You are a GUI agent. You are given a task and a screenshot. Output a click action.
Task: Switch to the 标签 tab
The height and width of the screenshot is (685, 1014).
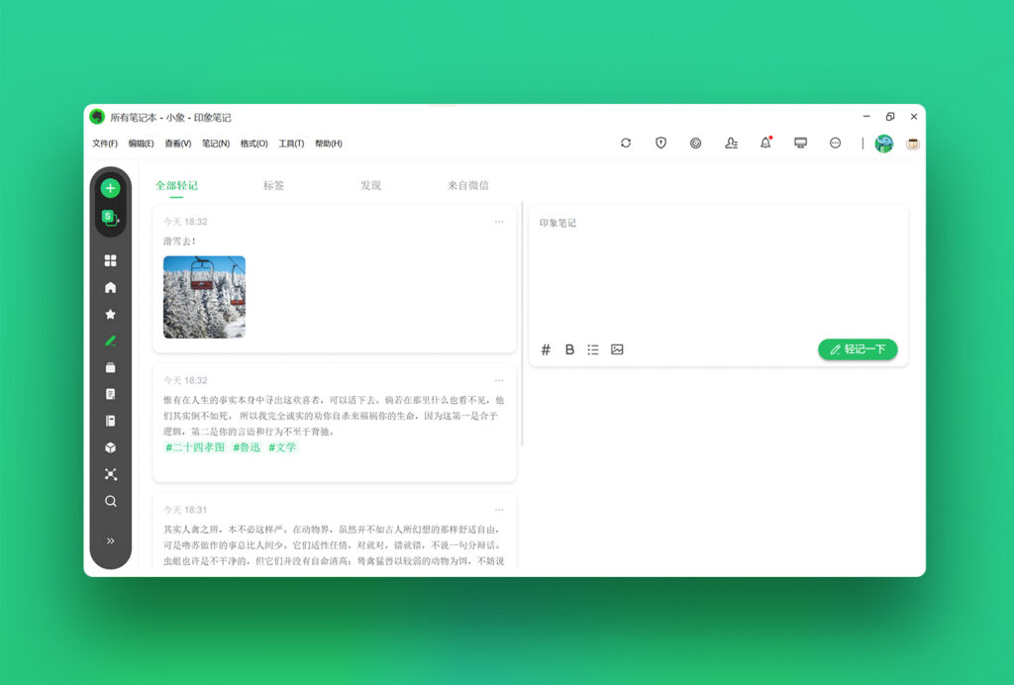click(x=273, y=185)
